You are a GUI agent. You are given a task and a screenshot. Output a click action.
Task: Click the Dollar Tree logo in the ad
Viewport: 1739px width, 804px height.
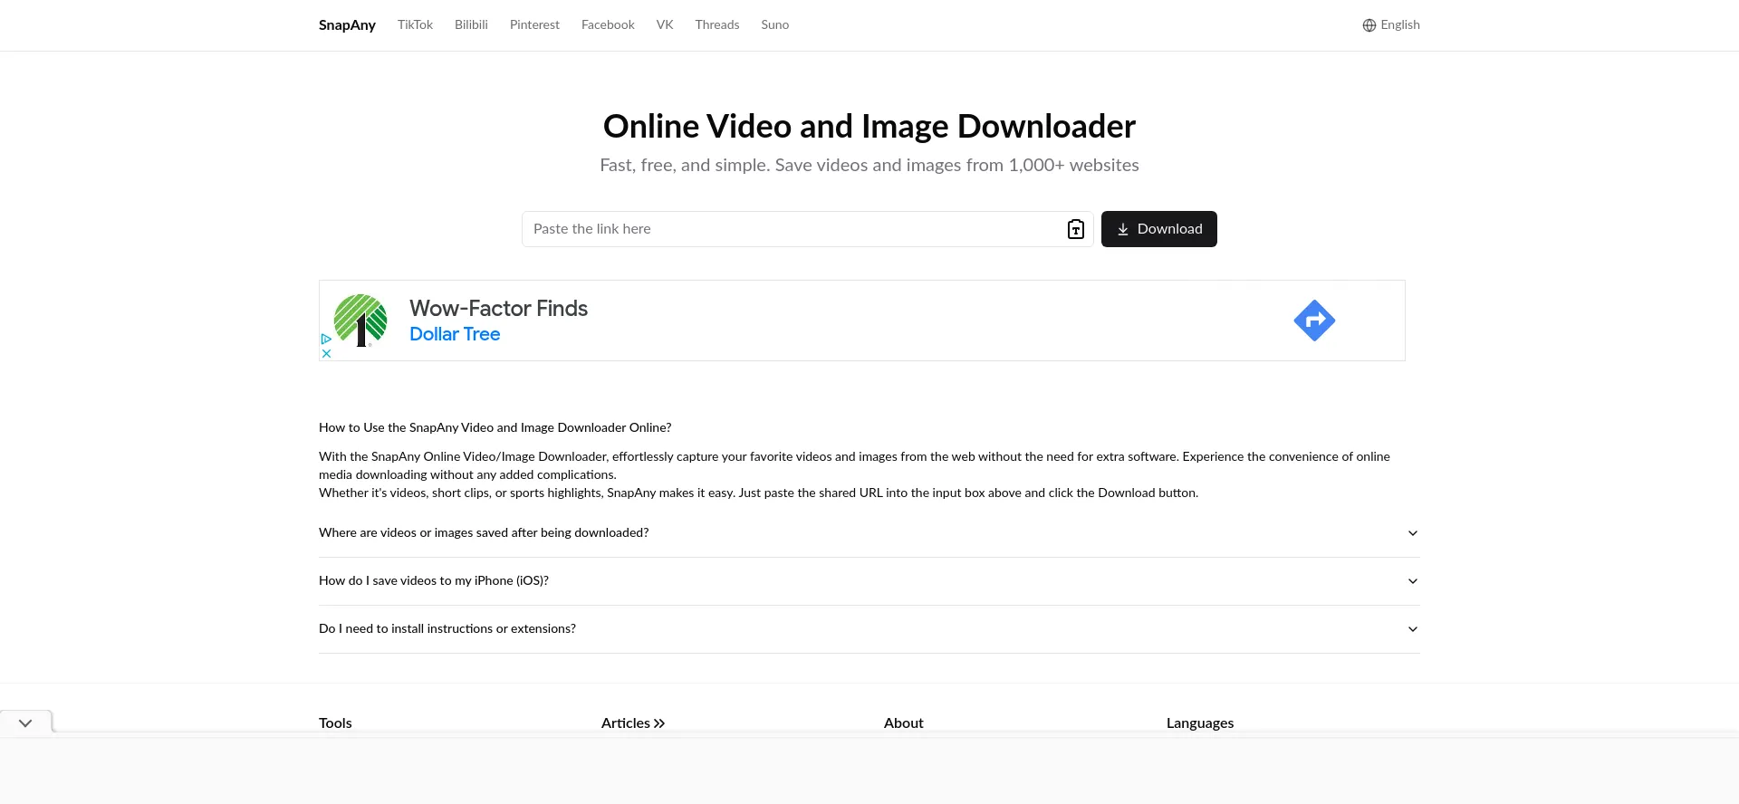pos(360,321)
